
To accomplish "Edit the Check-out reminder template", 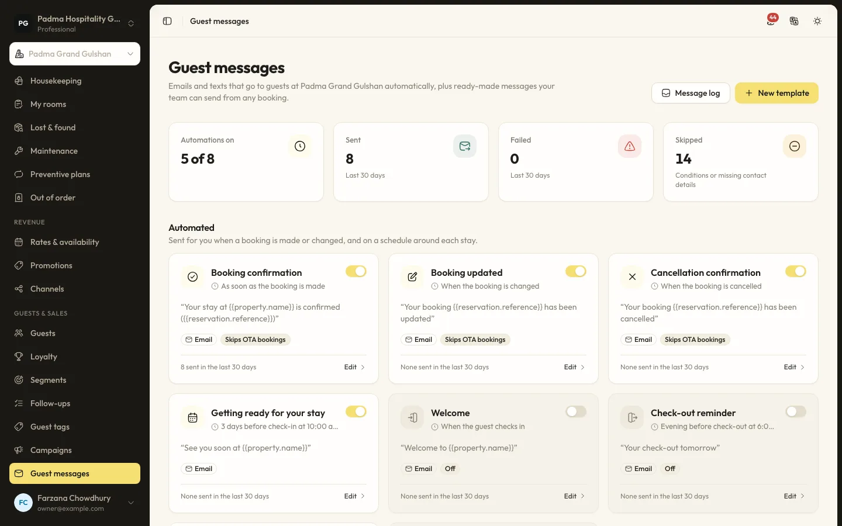I will pos(794,496).
